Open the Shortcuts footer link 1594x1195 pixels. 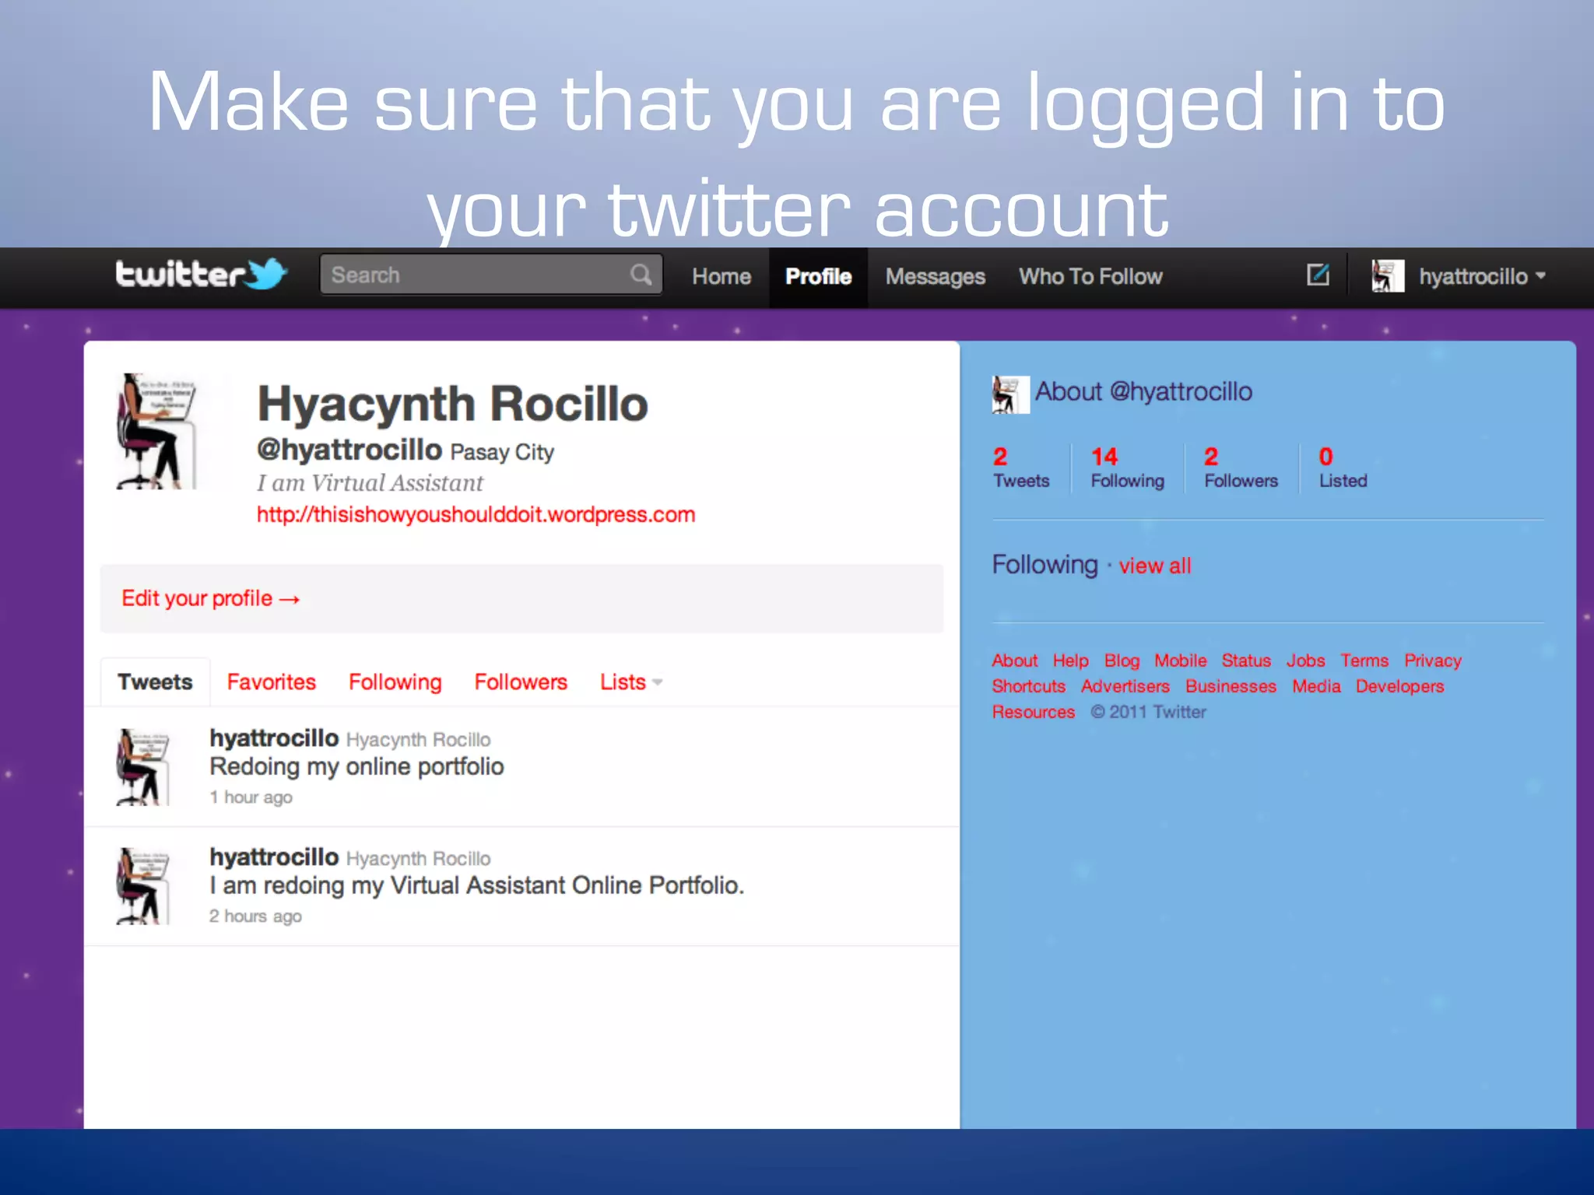1028,686
